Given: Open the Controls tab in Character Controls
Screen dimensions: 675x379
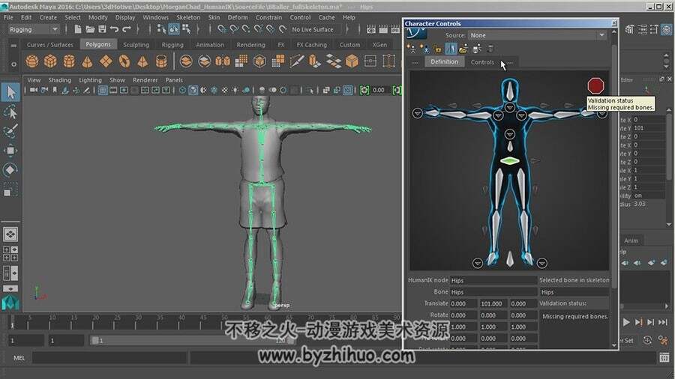Looking at the screenshot, I should point(482,62).
